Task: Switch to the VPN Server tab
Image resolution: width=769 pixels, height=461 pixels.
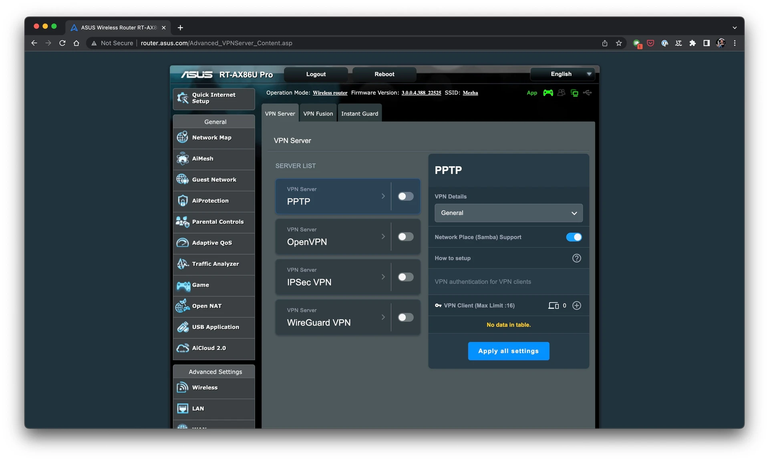Action: click(x=280, y=113)
